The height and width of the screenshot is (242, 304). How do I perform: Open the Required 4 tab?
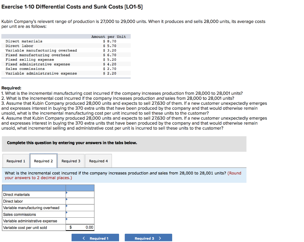coord(98,161)
